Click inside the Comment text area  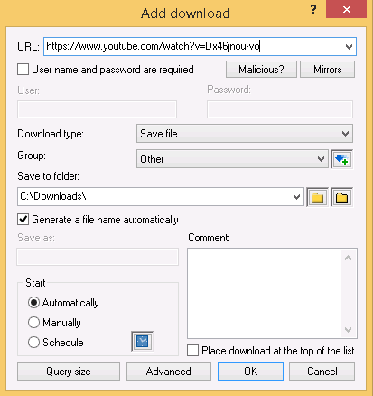point(265,293)
